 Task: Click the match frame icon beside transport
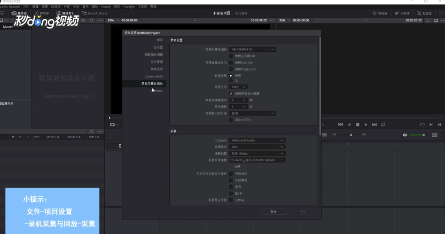(x=422, y=125)
